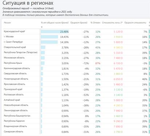Sort by the 'Стоимость ночи 3*' column header
150x136 pixels.
point(112,23)
